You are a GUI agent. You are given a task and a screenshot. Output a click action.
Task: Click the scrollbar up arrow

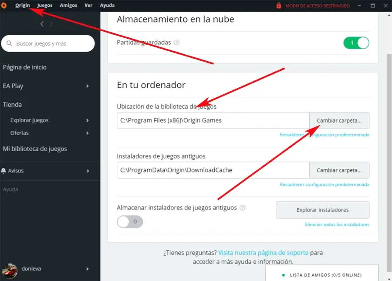click(x=389, y=16)
